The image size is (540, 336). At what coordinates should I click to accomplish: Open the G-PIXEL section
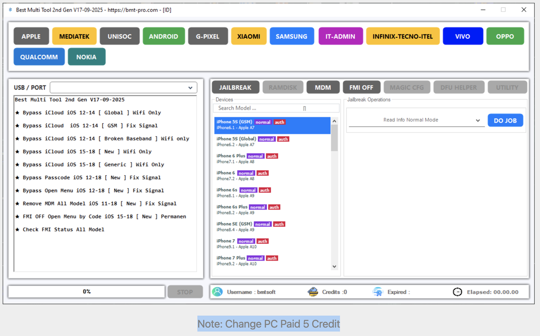(208, 36)
